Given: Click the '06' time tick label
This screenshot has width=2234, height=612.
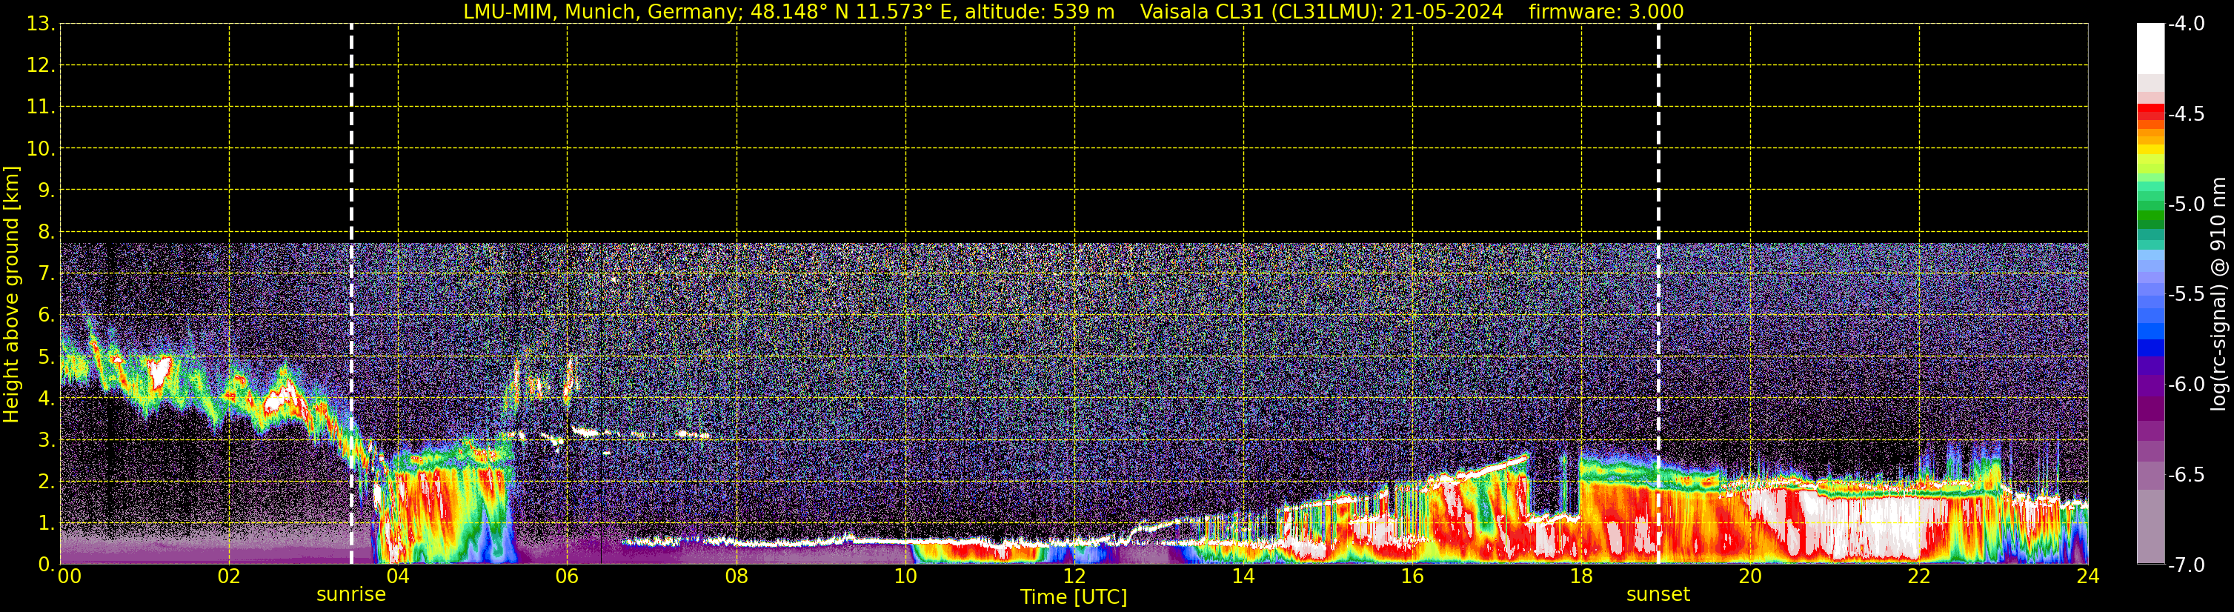Looking at the screenshot, I should 567,576.
